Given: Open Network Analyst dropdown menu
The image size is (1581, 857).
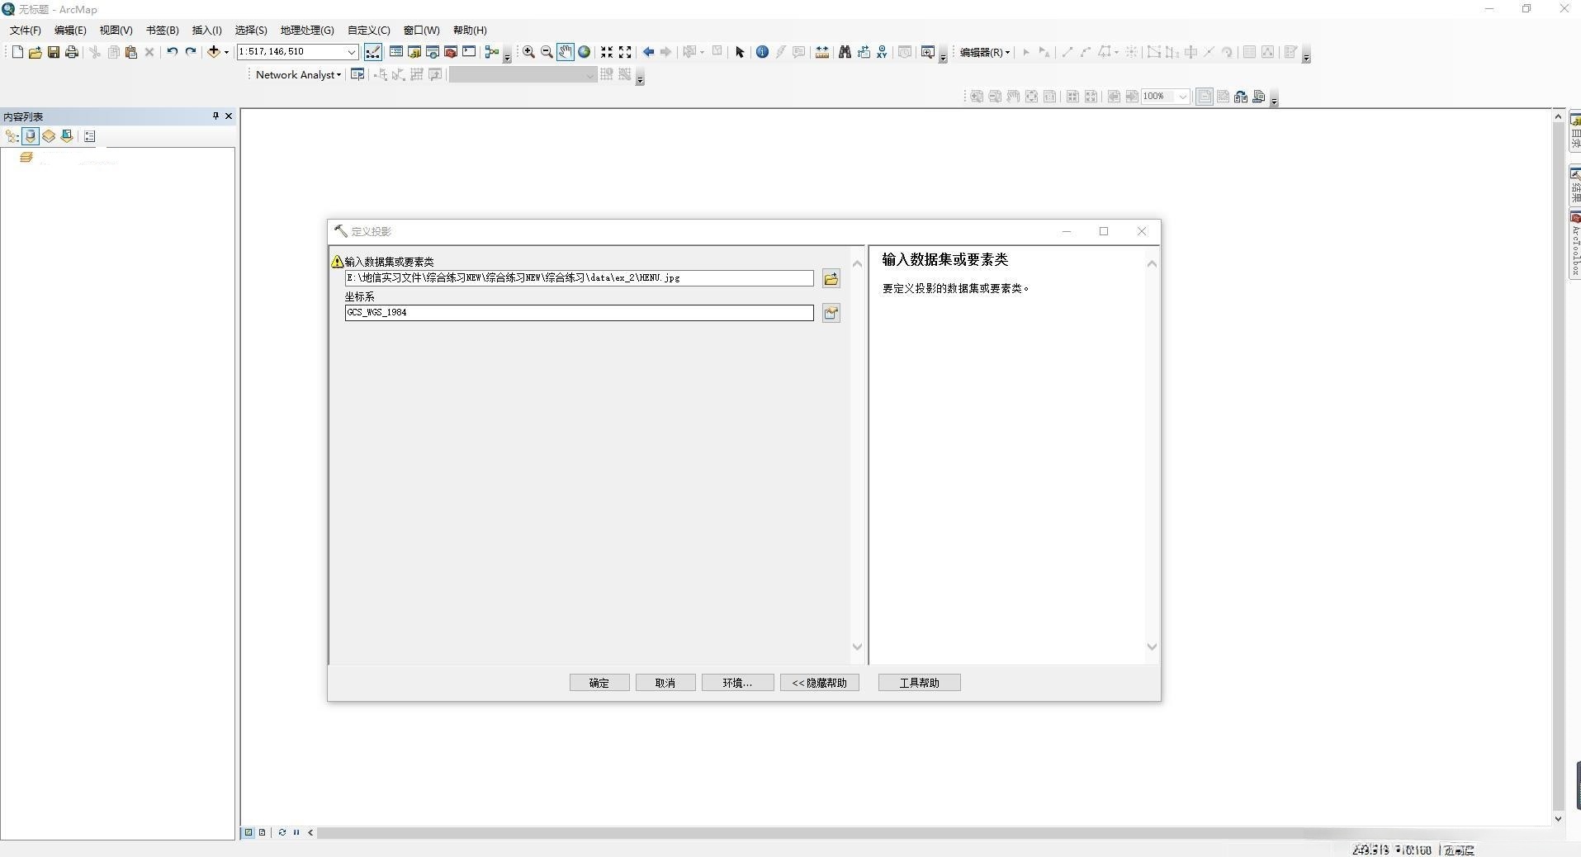Looking at the screenshot, I should click(298, 74).
